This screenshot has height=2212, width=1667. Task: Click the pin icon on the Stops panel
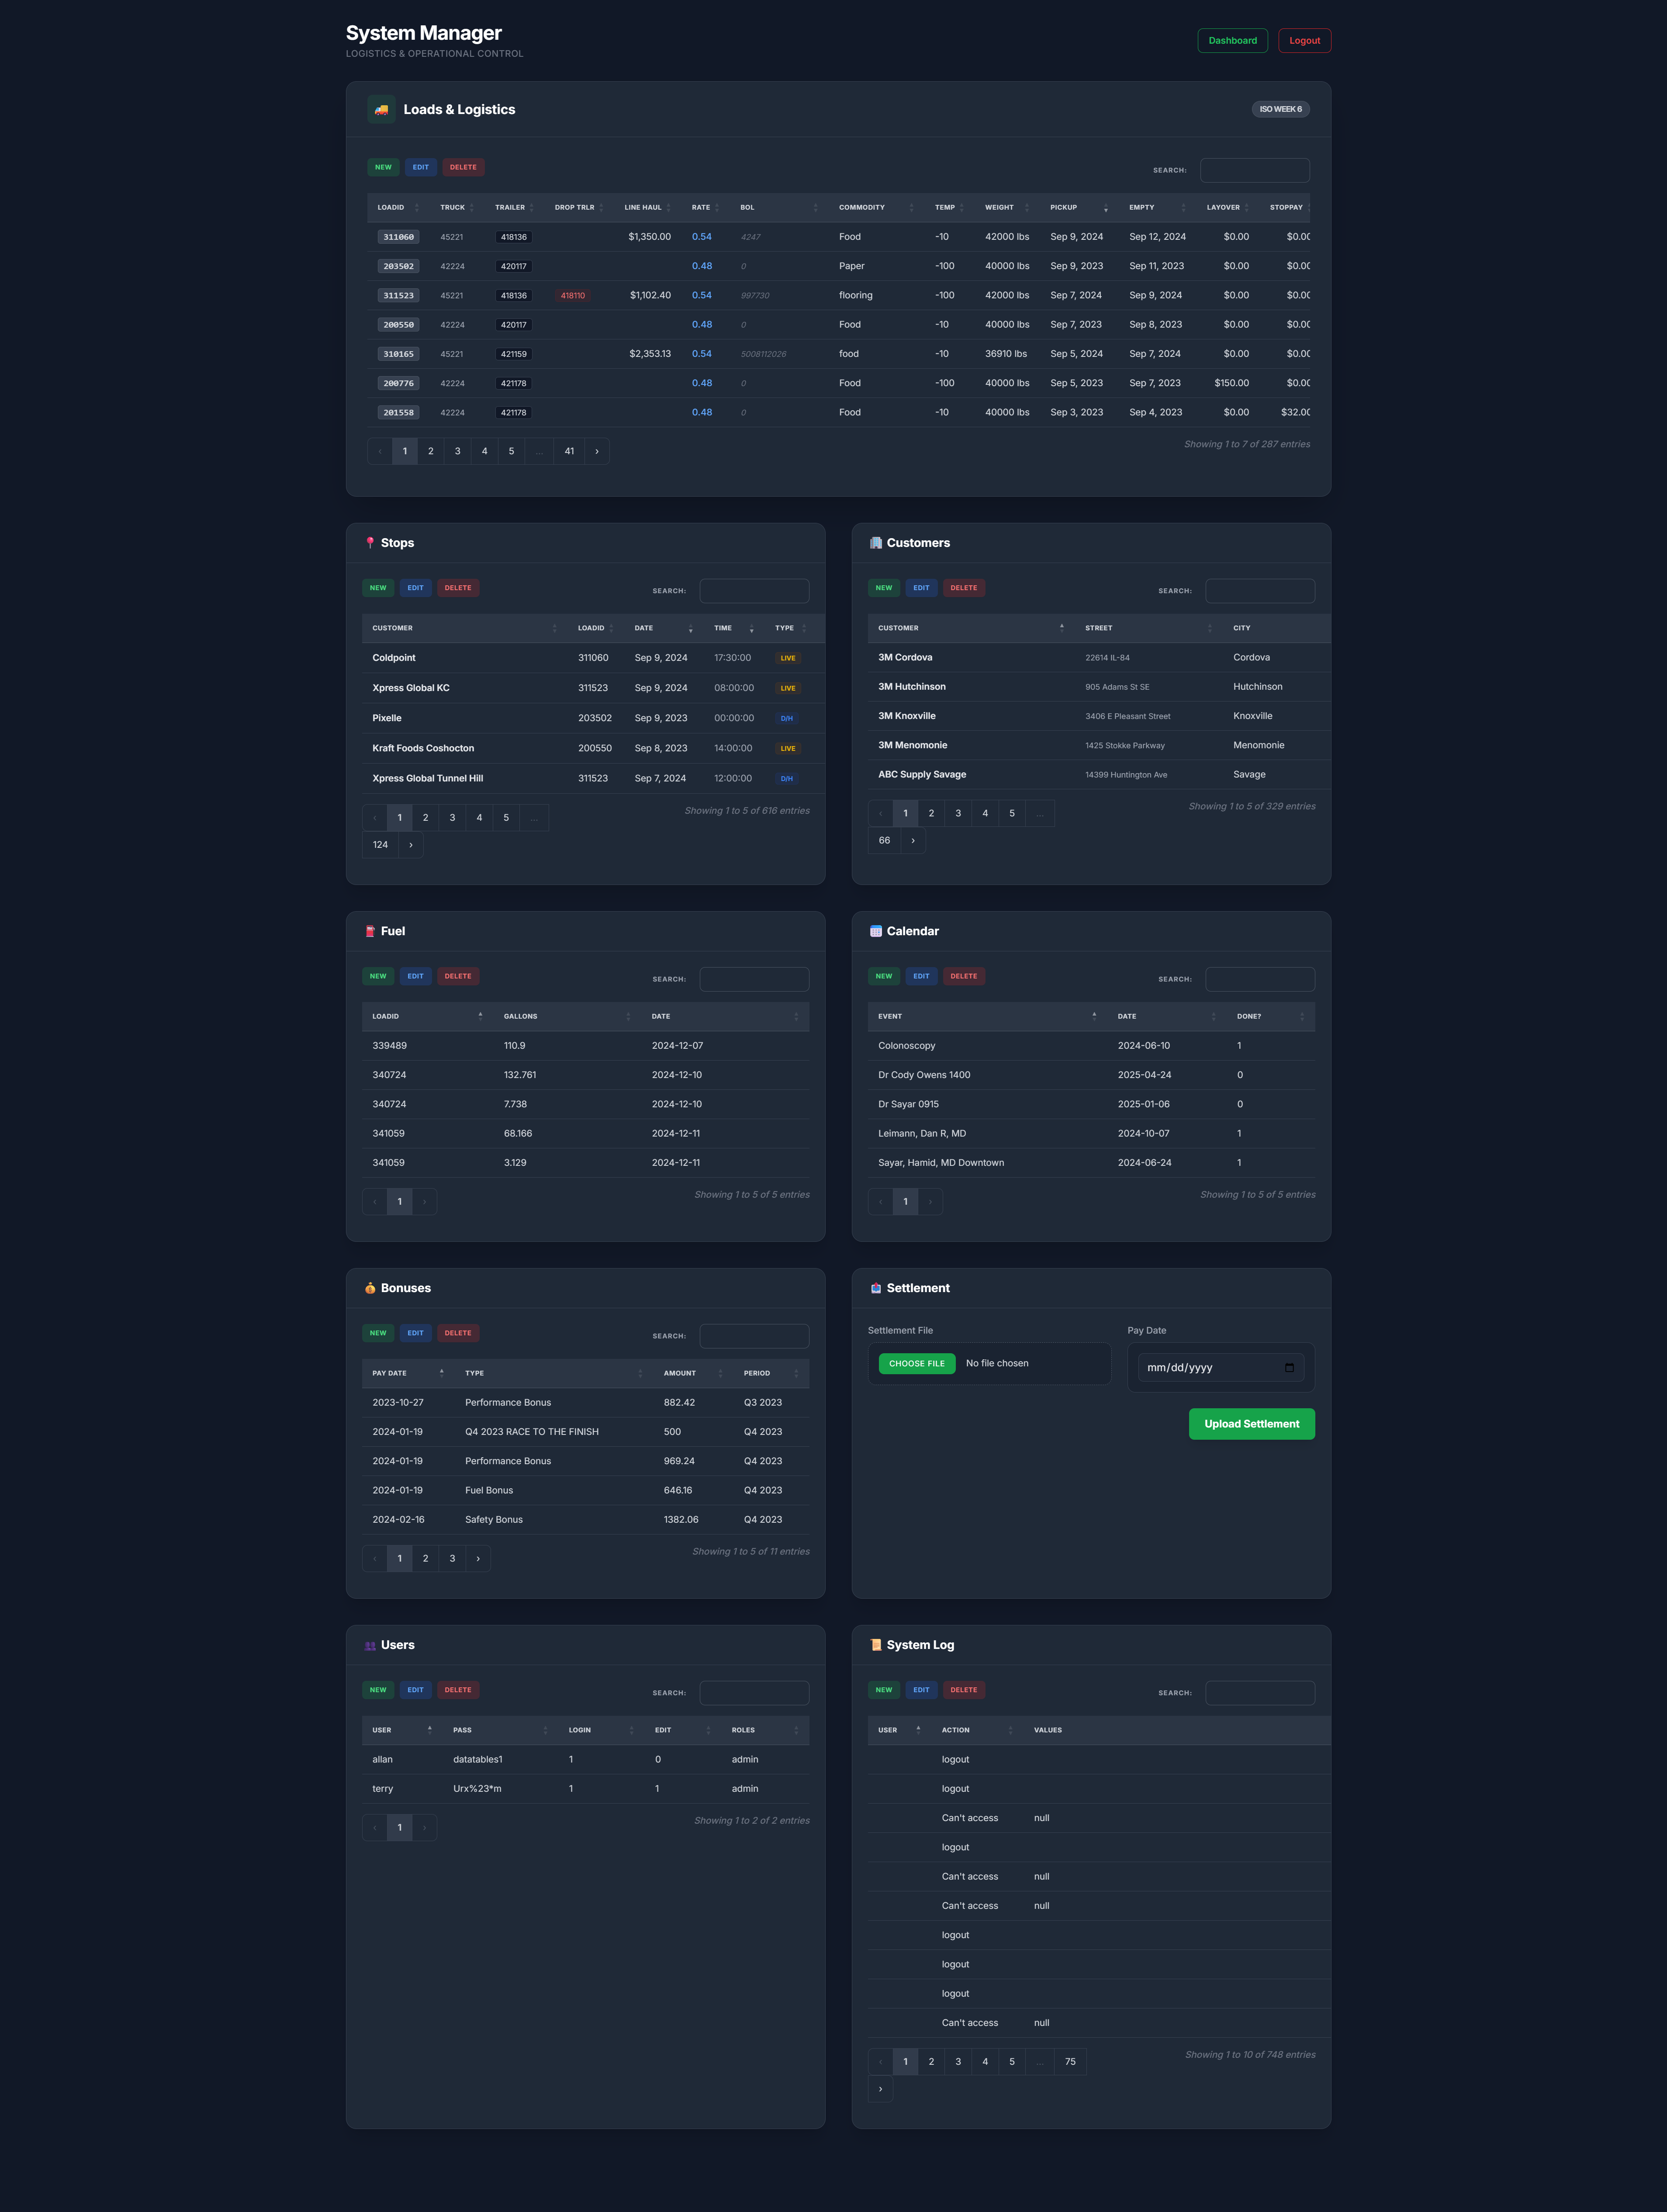[x=369, y=542]
